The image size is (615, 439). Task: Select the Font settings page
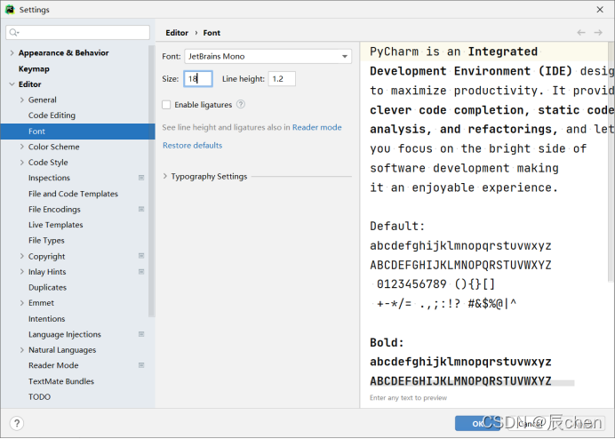(x=77, y=132)
